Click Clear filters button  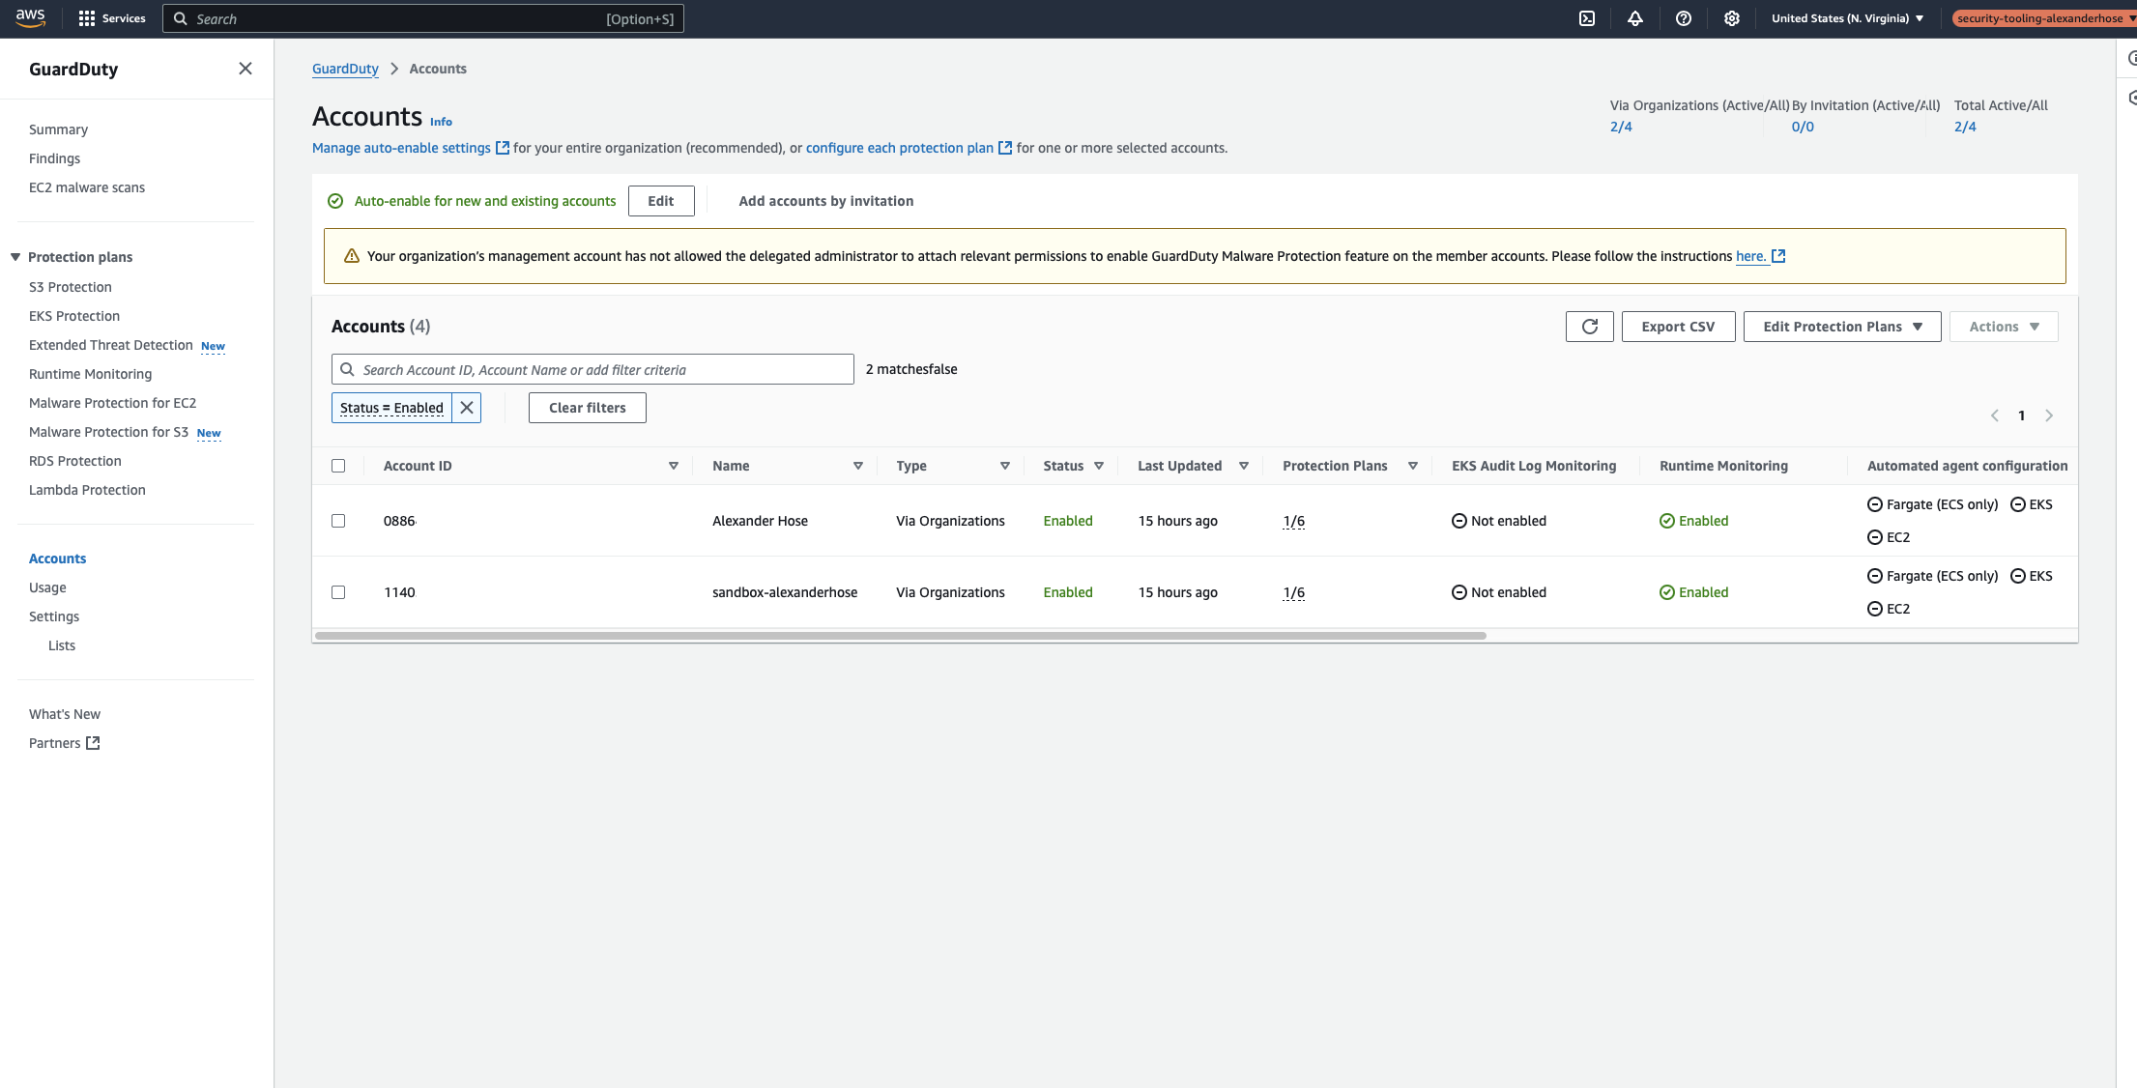pyautogui.click(x=588, y=408)
